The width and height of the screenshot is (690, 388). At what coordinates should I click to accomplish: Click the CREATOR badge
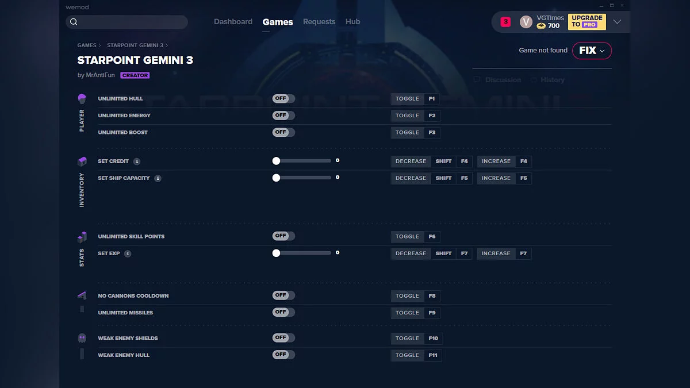[135, 75]
